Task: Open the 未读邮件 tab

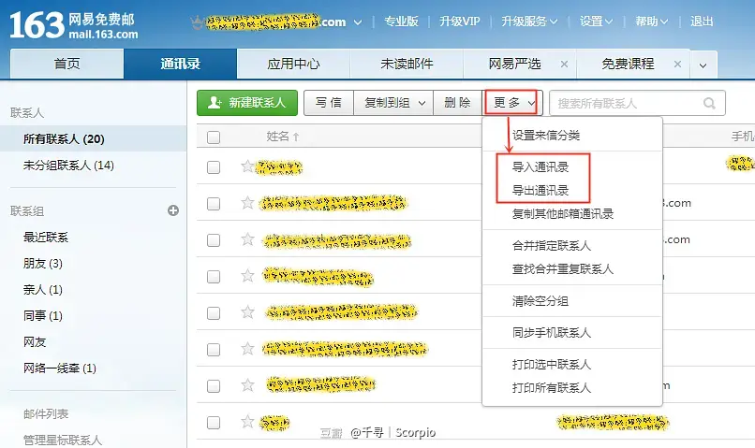Action: pyautogui.click(x=407, y=64)
